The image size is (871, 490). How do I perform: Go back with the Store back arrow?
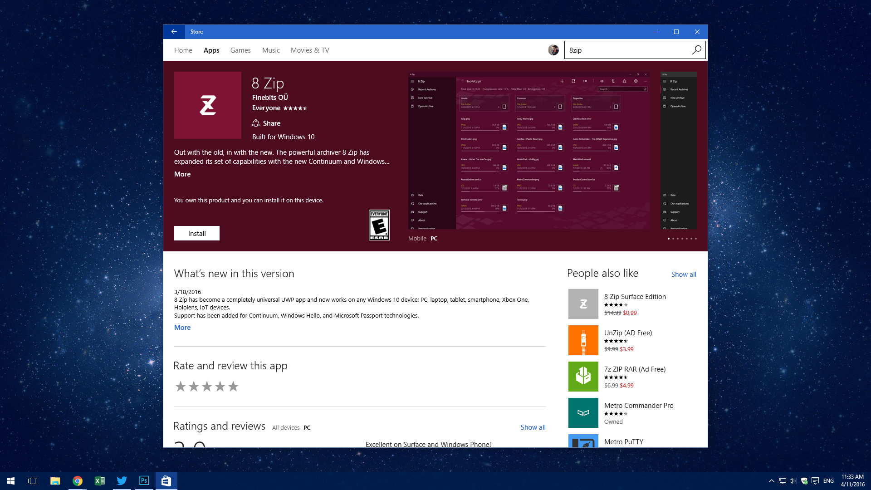[174, 32]
